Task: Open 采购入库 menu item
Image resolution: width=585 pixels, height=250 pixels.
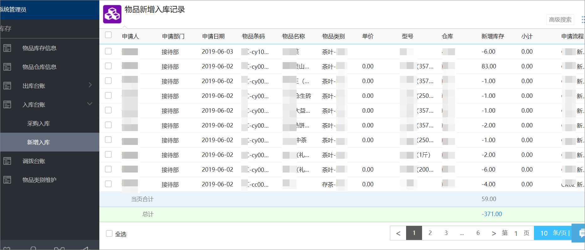Action: tap(39, 124)
